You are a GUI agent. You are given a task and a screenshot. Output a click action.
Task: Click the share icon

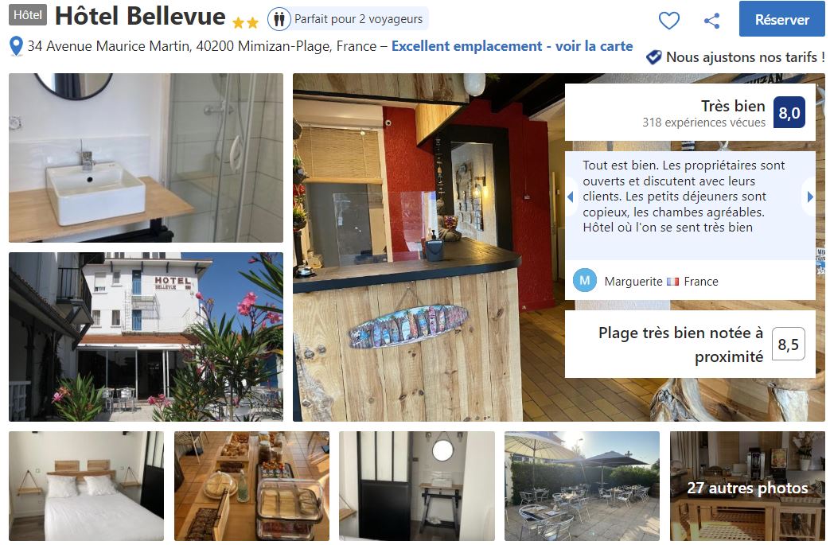tap(712, 21)
